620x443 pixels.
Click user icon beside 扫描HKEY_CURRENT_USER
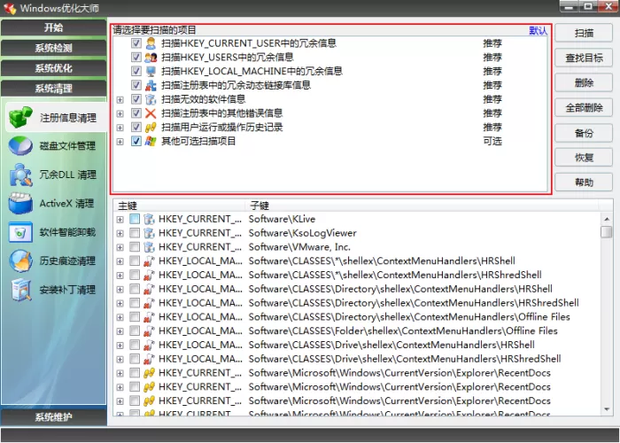coord(151,43)
